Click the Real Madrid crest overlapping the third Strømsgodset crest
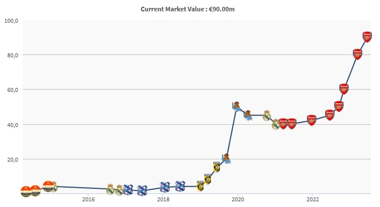 [54, 187]
